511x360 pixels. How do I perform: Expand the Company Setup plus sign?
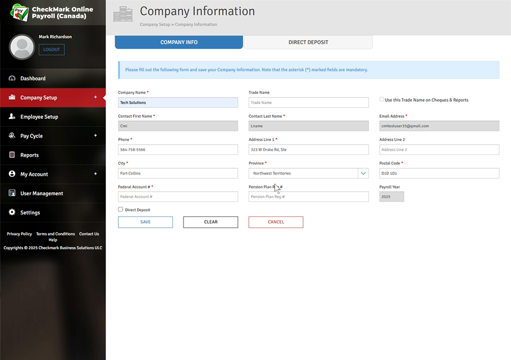96,97
